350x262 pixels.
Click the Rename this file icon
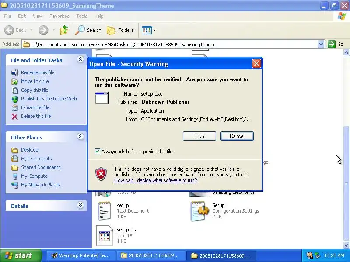pyautogui.click(x=15, y=72)
